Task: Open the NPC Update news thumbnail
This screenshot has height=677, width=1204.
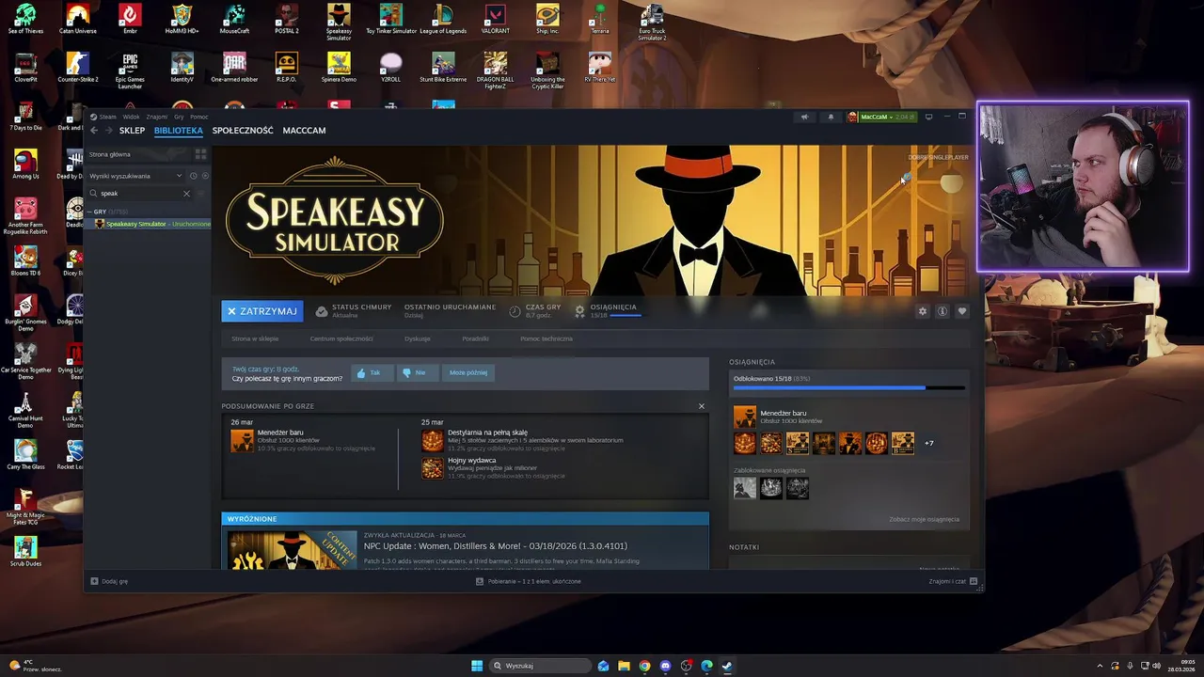Action: tap(290, 550)
